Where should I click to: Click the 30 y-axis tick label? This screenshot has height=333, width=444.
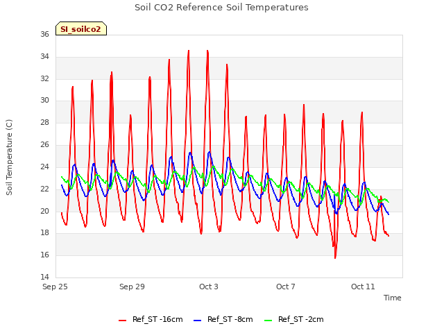click(x=44, y=100)
